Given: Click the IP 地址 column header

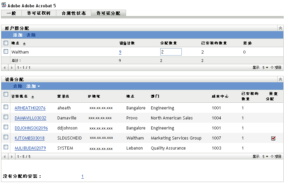Looking at the screenshot, I should click(x=94, y=96).
